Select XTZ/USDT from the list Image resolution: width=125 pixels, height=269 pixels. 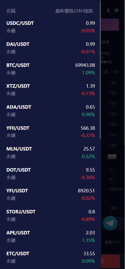tap(50, 90)
